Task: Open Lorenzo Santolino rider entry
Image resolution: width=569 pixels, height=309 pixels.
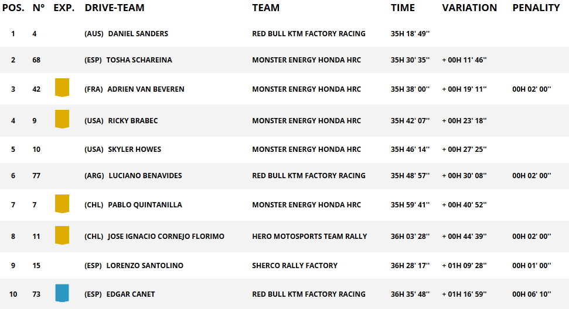Action: pyautogui.click(x=144, y=266)
